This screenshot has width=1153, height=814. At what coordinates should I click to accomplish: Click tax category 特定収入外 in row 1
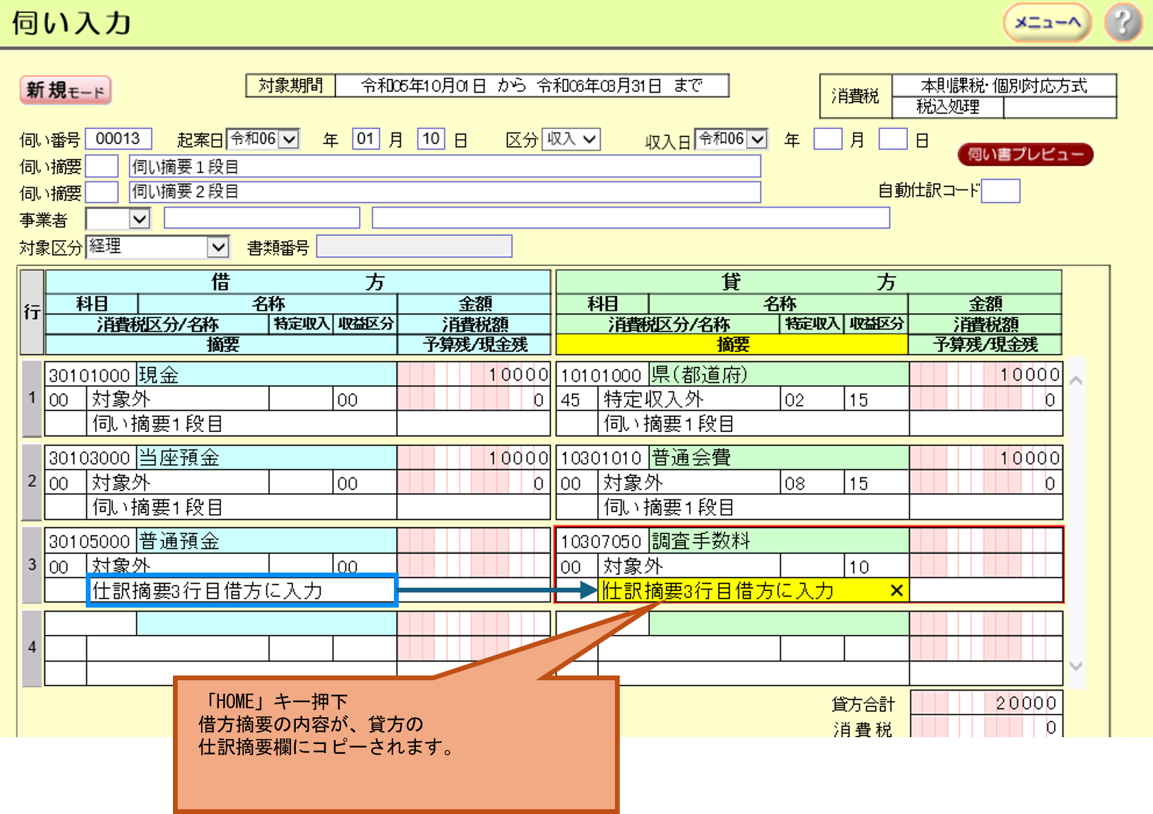[x=689, y=399]
